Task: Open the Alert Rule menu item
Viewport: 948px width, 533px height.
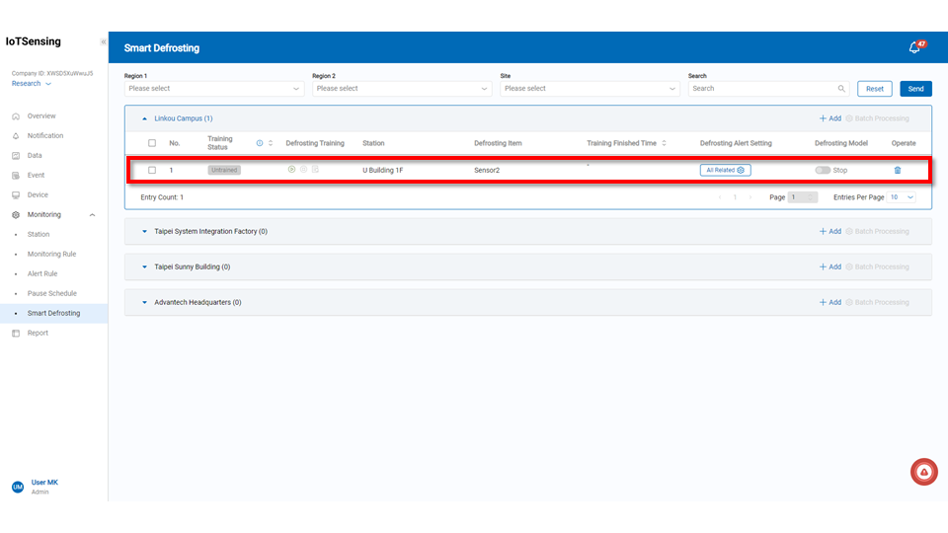Action: click(42, 273)
